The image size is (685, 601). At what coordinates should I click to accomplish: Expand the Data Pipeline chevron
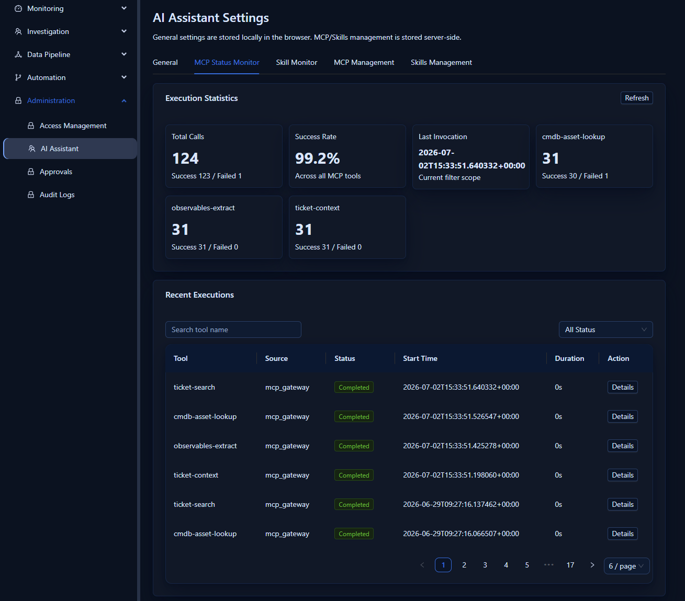[x=124, y=54]
